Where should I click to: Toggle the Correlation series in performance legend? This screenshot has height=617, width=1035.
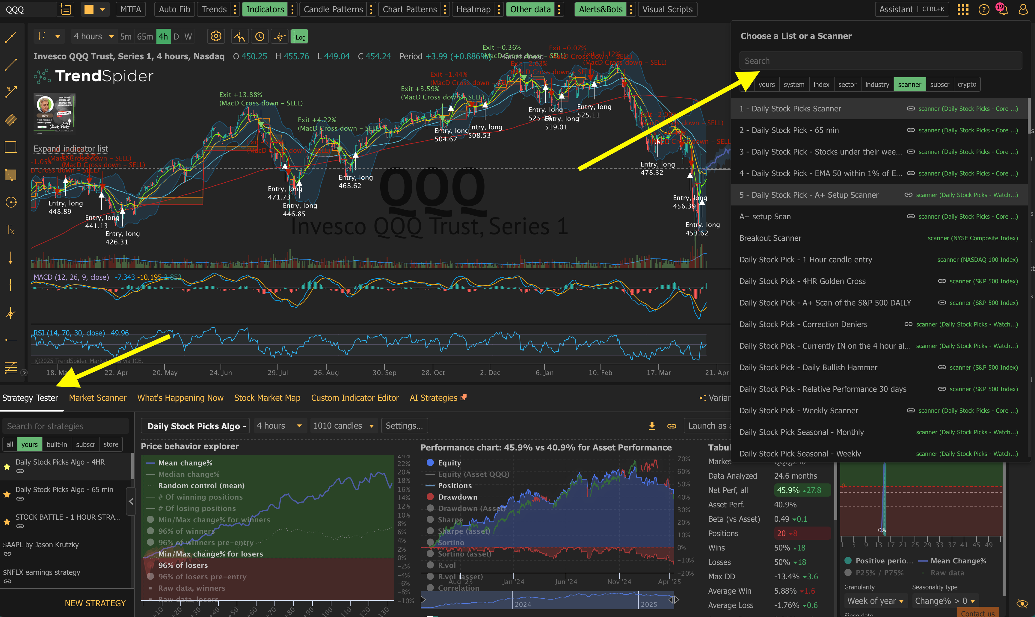(x=453, y=588)
